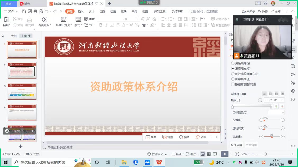
Task: Select 渐变填充 gradient fill option
Action: pyautogui.click(x=241, y=68)
